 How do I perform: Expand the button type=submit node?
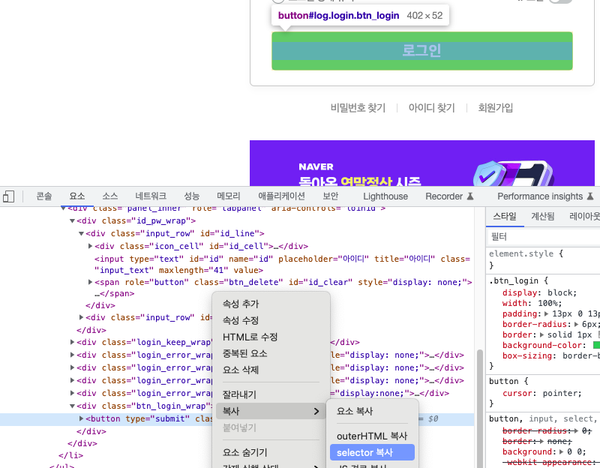pyautogui.click(x=82, y=418)
